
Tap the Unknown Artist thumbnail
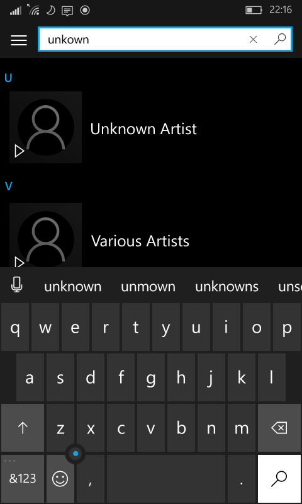45,127
